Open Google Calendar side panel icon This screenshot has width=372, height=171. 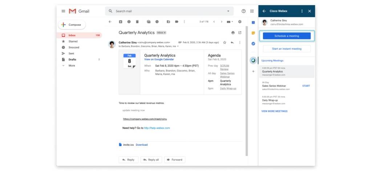point(253,22)
